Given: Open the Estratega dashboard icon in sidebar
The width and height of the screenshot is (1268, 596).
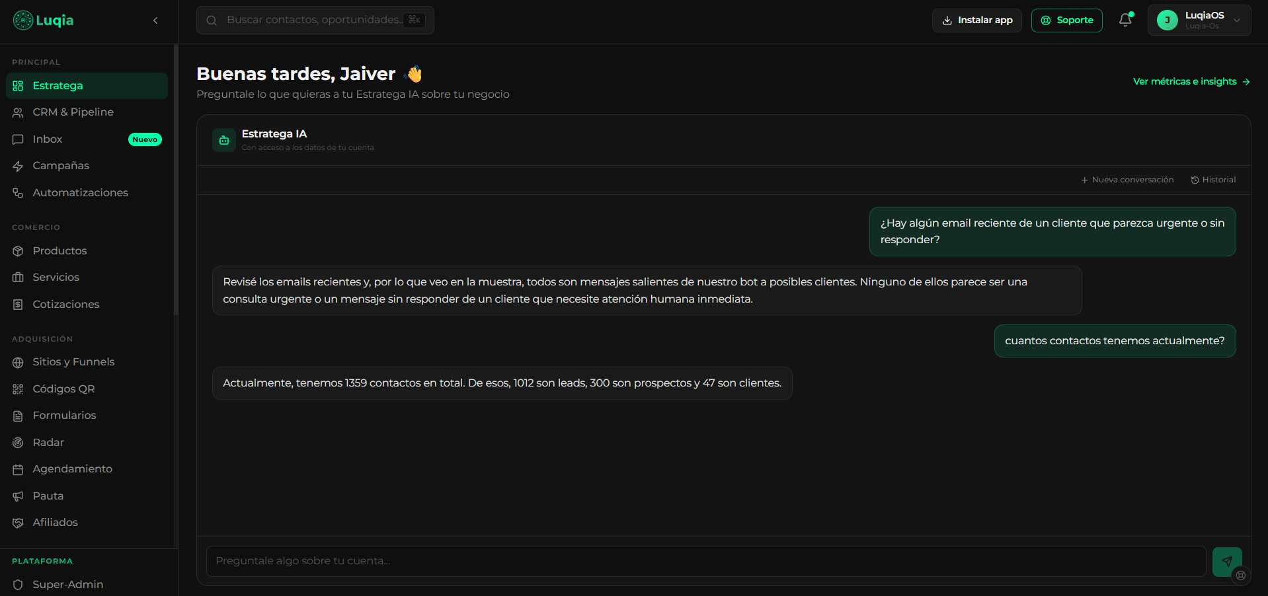Looking at the screenshot, I should [x=18, y=86].
